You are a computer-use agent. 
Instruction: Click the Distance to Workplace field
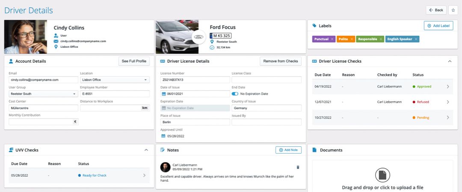pos(115,108)
